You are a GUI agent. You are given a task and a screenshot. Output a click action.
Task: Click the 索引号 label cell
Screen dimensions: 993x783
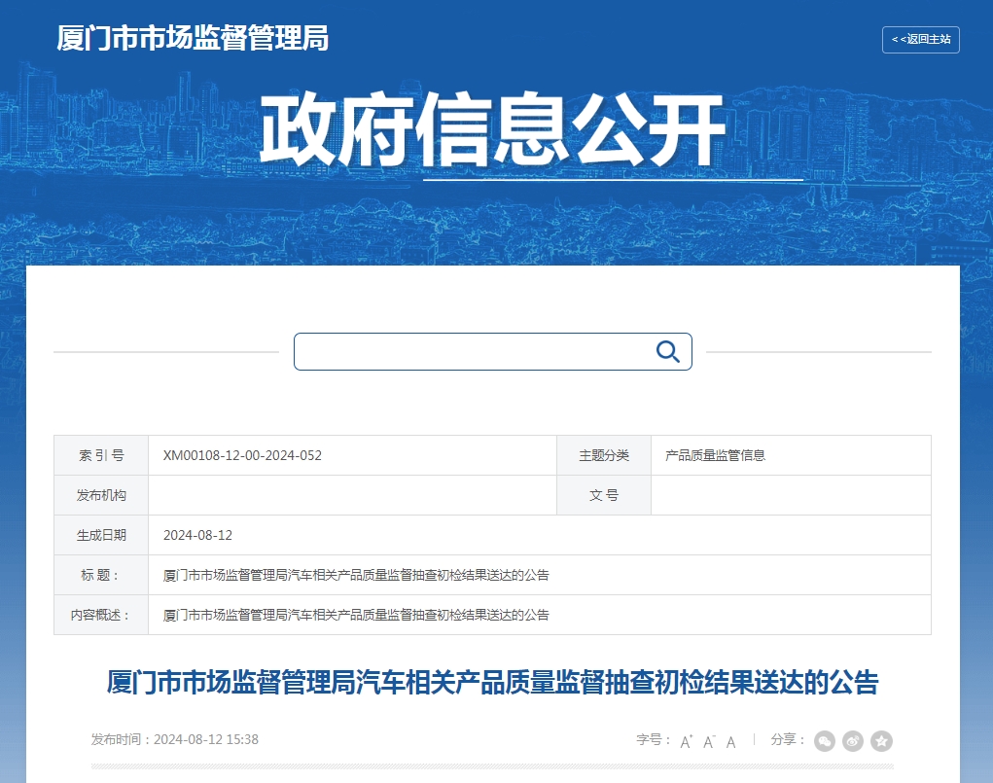[x=101, y=455]
